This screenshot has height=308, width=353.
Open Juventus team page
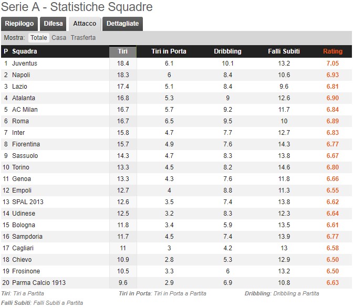click(x=25, y=63)
